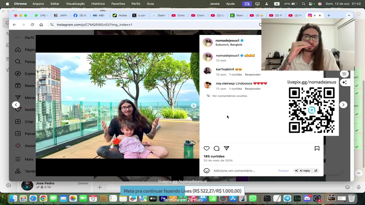Open Trash in the Dock
The width and height of the screenshot is (365, 205).
click(x=352, y=198)
